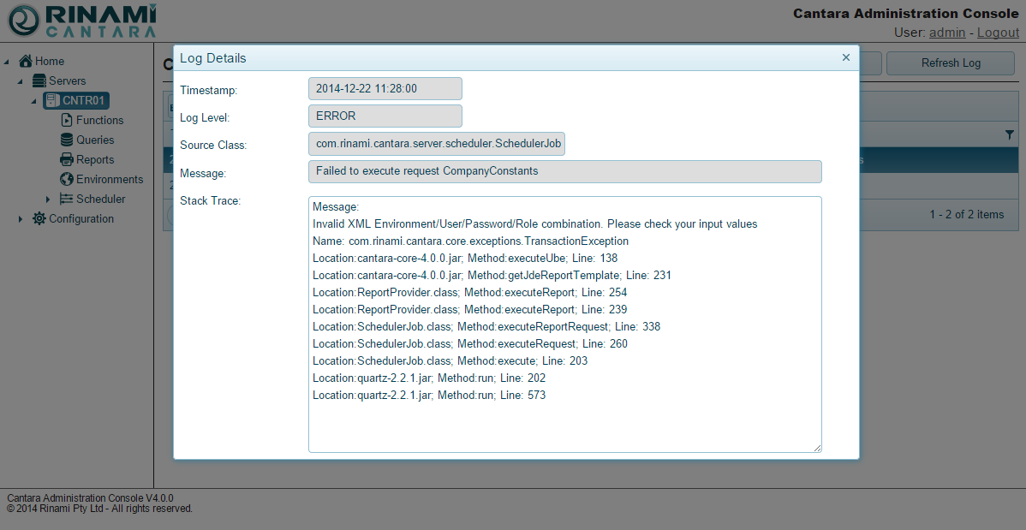Close the Log Details dialog
Image resolution: width=1026 pixels, height=530 pixels.
pos(846,57)
